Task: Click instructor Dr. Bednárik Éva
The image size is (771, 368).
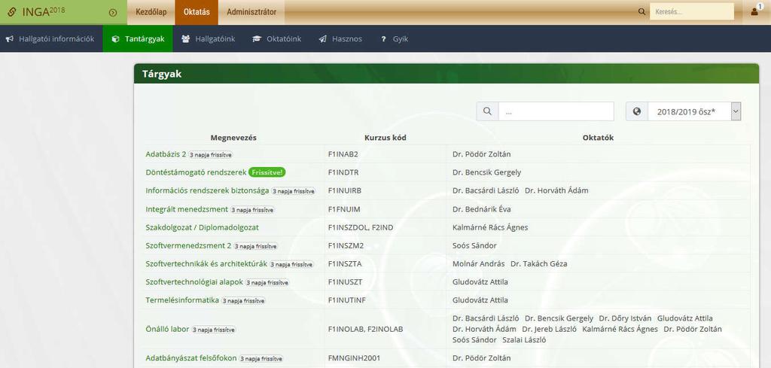Action: coord(482,208)
